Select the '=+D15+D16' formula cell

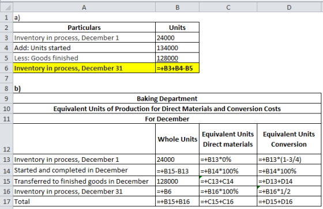pyautogui.click(x=289, y=202)
